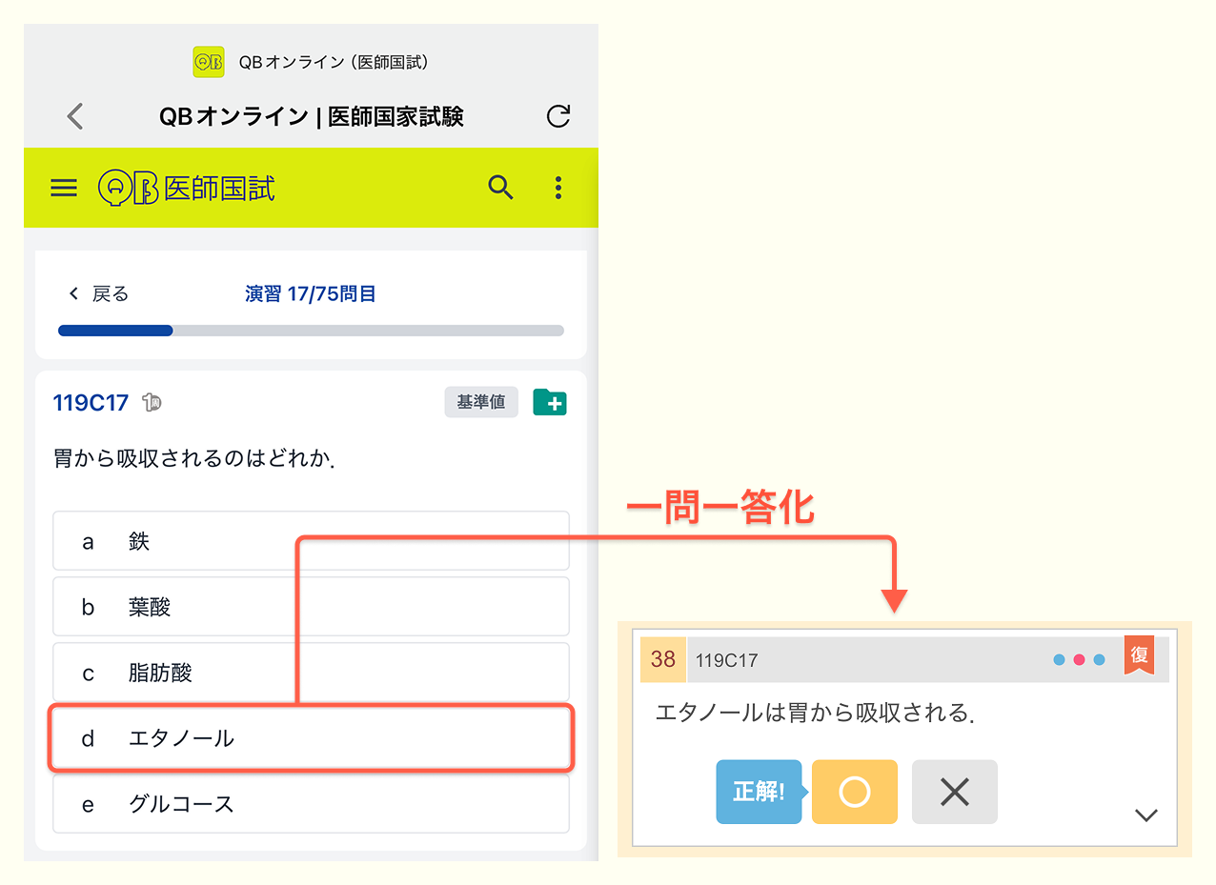The width and height of the screenshot is (1216, 885).
Task: Click the QB 医師国試 logo
Action: [187, 188]
